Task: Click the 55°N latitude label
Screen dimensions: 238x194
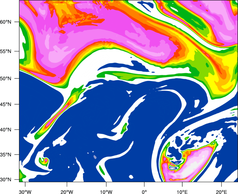Action: coord(6,51)
